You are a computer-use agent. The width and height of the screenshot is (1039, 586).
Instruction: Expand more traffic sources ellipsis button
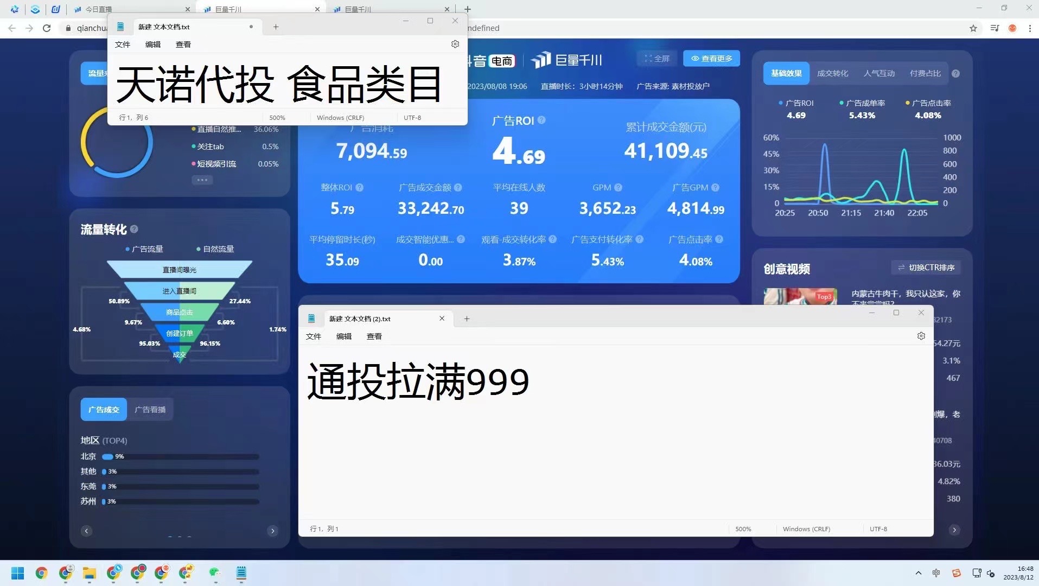point(202,180)
